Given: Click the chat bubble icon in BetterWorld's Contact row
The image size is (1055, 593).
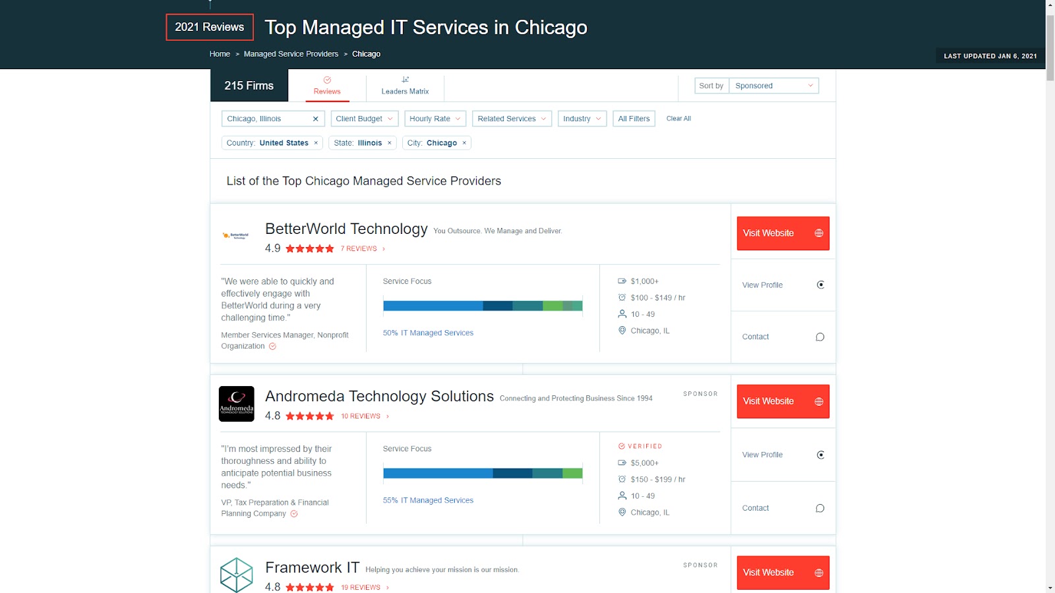Looking at the screenshot, I should (820, 337).
